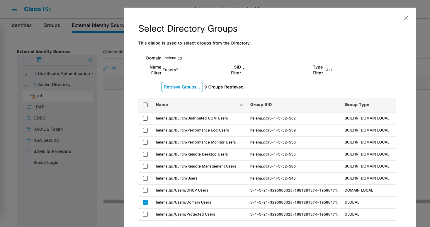The image size is (430, 227).
Task: Open the External Identity Sources gear settings
Action: pos(90,60)
